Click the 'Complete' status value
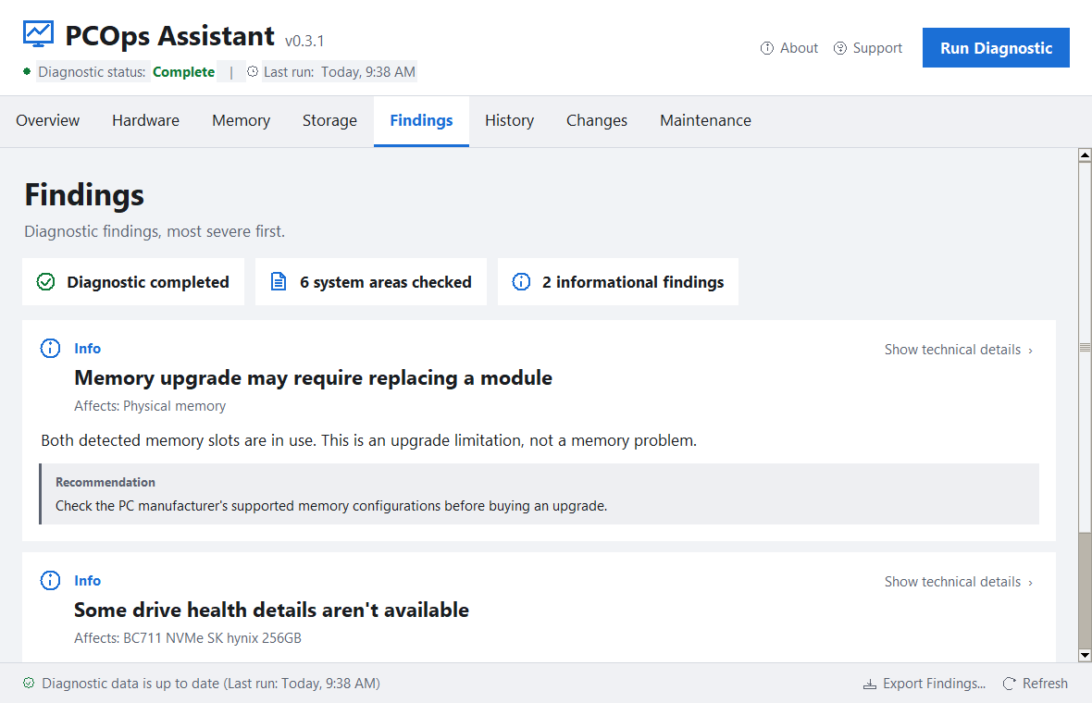The image size is (1092, 703). pyautogui.click(x=184, y=72)
